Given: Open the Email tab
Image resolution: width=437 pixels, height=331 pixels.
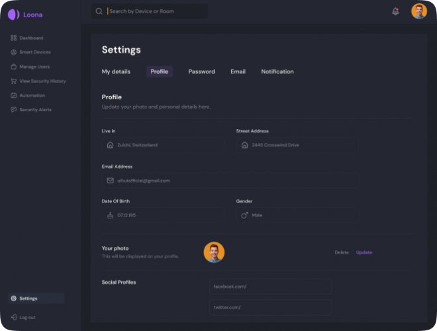Looking at the screenshot, I should point(238,71).
